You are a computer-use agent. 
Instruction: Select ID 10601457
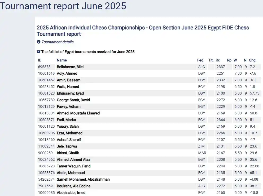(x=46, y=80)
